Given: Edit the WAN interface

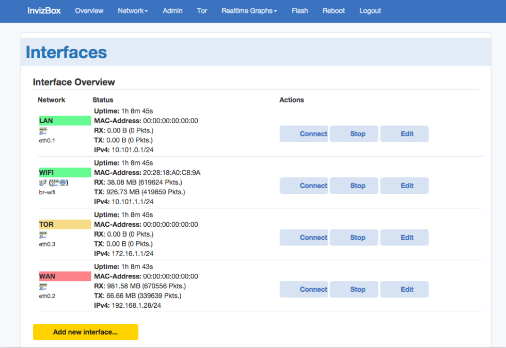Looking at the screenshot, I should click(404, 289).
